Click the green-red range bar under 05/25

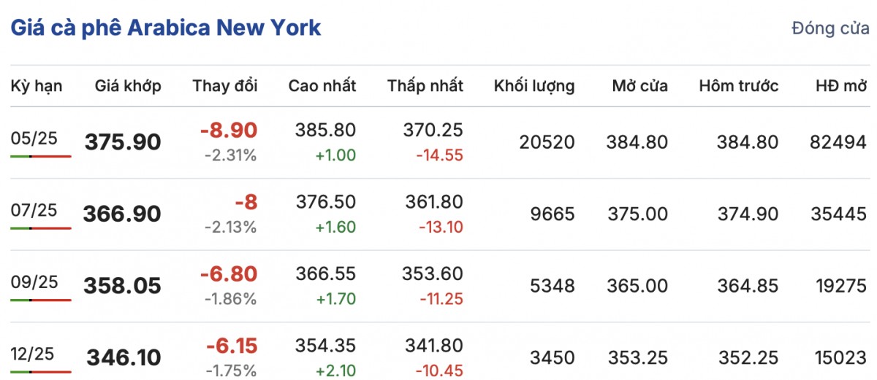(41, 156)
